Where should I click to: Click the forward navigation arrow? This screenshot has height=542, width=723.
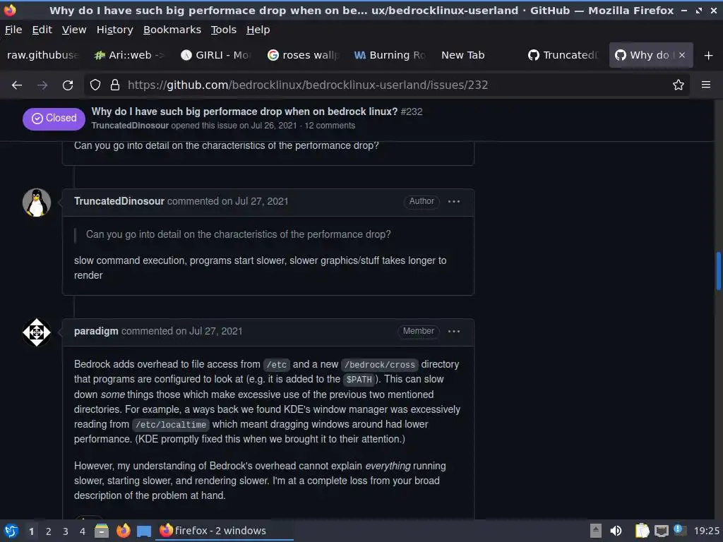tap(42, 85)
